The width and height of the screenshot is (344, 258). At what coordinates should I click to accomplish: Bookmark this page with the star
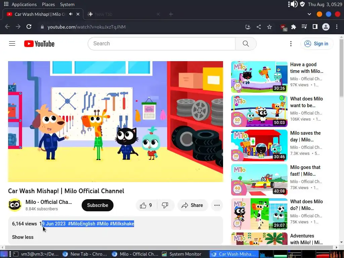[269, 27]
